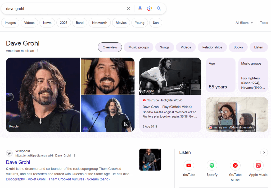Expand the All filters dropdown
Image resolution: width=271 pixels, height=188 pixels.
click(244, 23)
